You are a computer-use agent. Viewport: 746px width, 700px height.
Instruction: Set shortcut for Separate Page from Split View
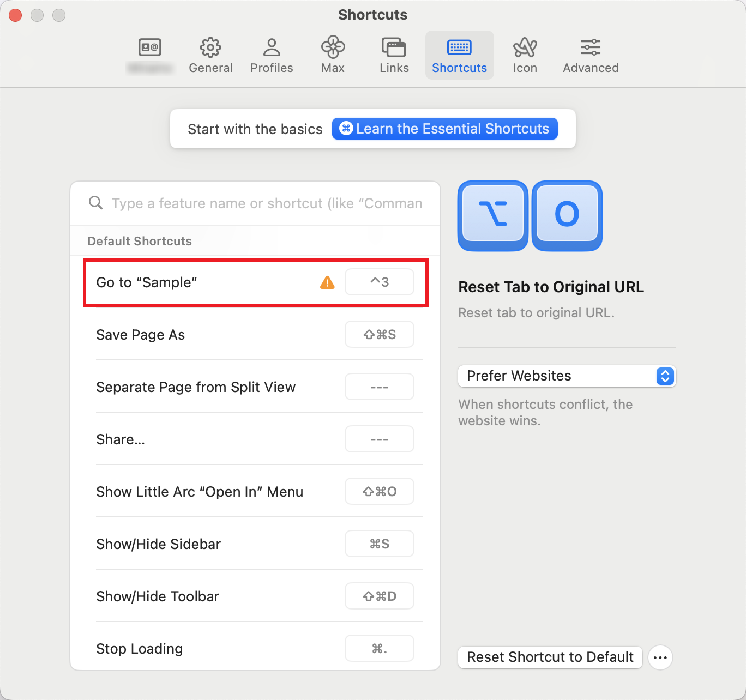coord(379,387)
